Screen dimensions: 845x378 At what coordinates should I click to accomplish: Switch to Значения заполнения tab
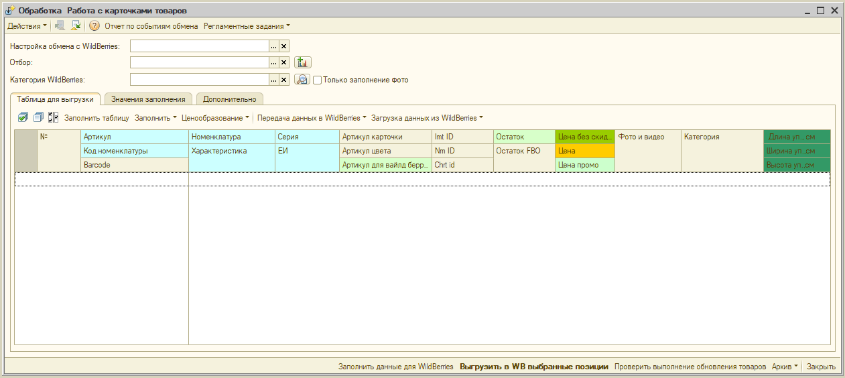pos(148,99)
